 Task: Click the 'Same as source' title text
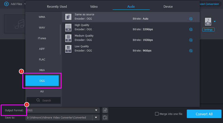[84, 15]
